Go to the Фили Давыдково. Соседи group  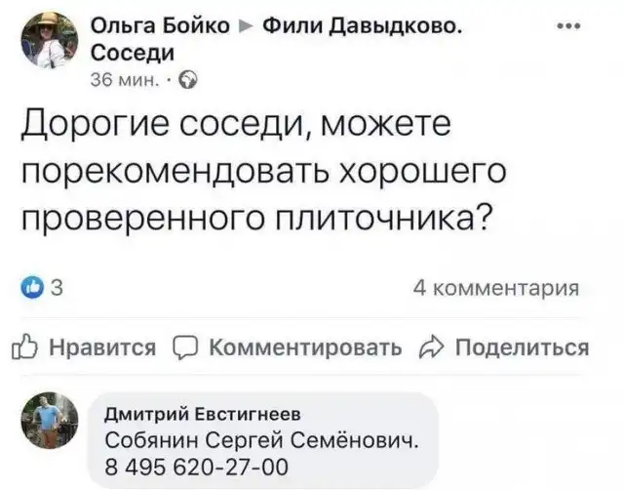click(359, 29)
